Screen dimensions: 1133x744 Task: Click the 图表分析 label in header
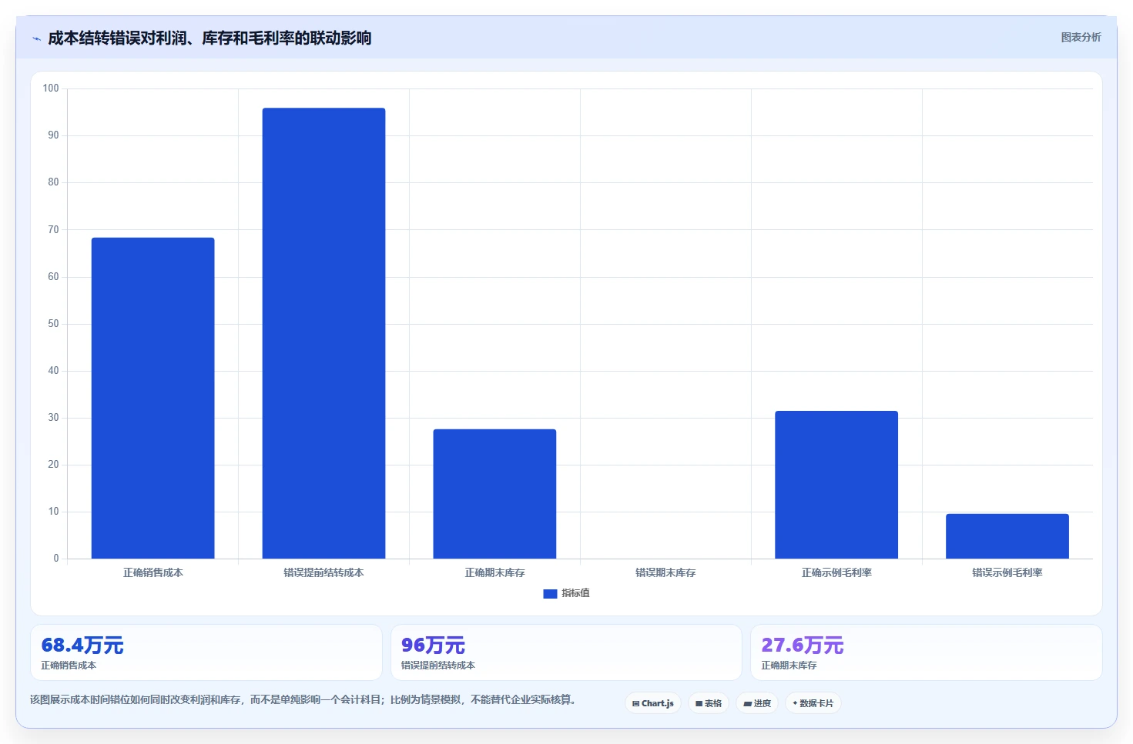coord(1081,37)
